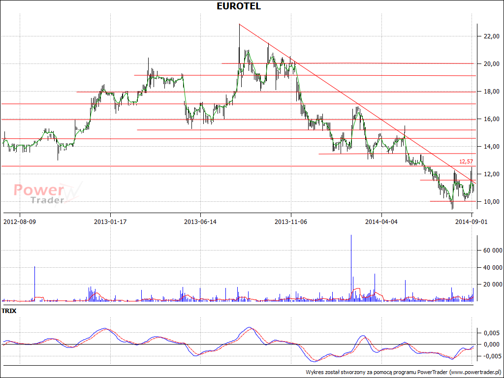Click the EUROTEL chart title
Image resolution: width=504 pixels, height=378 pixels.
pyautogui.click(x=239, y=6)
